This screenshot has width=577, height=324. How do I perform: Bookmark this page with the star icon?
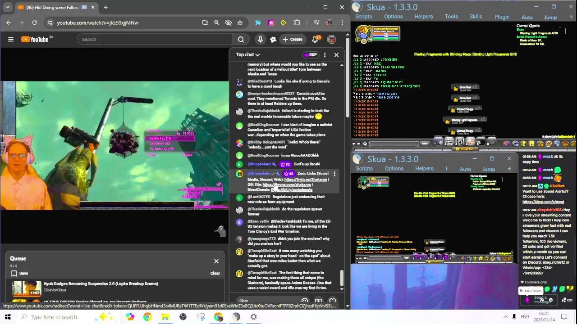coord(240,22)
